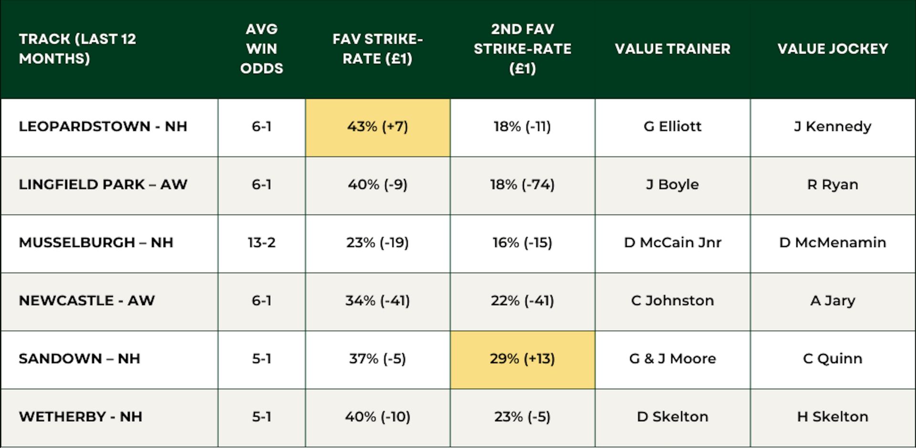Select jockey H Skelton cell
Screen dimensions: 916x448
(833, 417)
